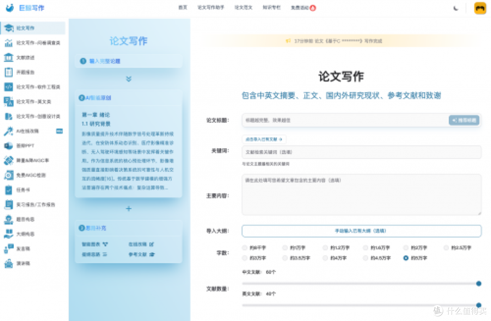Open AI在线改稿 magic wand icon
This screenshot has height=321, width=491.
point(9,131)
